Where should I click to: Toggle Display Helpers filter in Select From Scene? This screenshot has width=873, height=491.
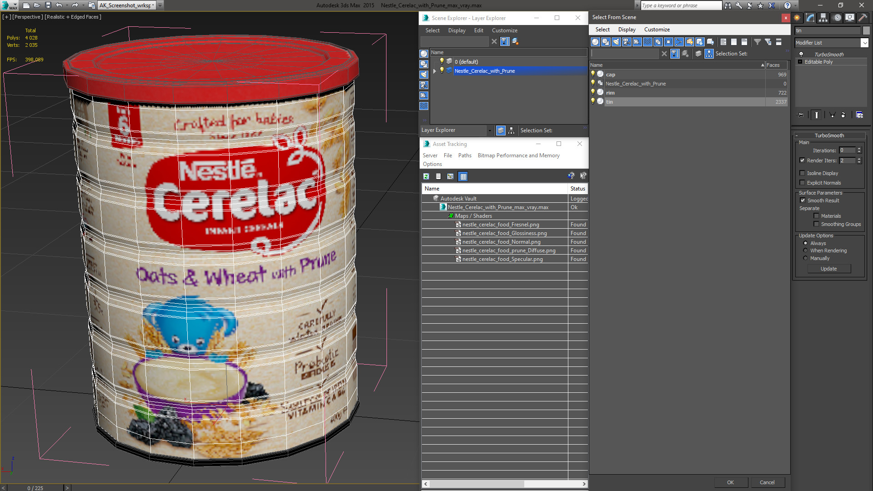click(637, 42)
